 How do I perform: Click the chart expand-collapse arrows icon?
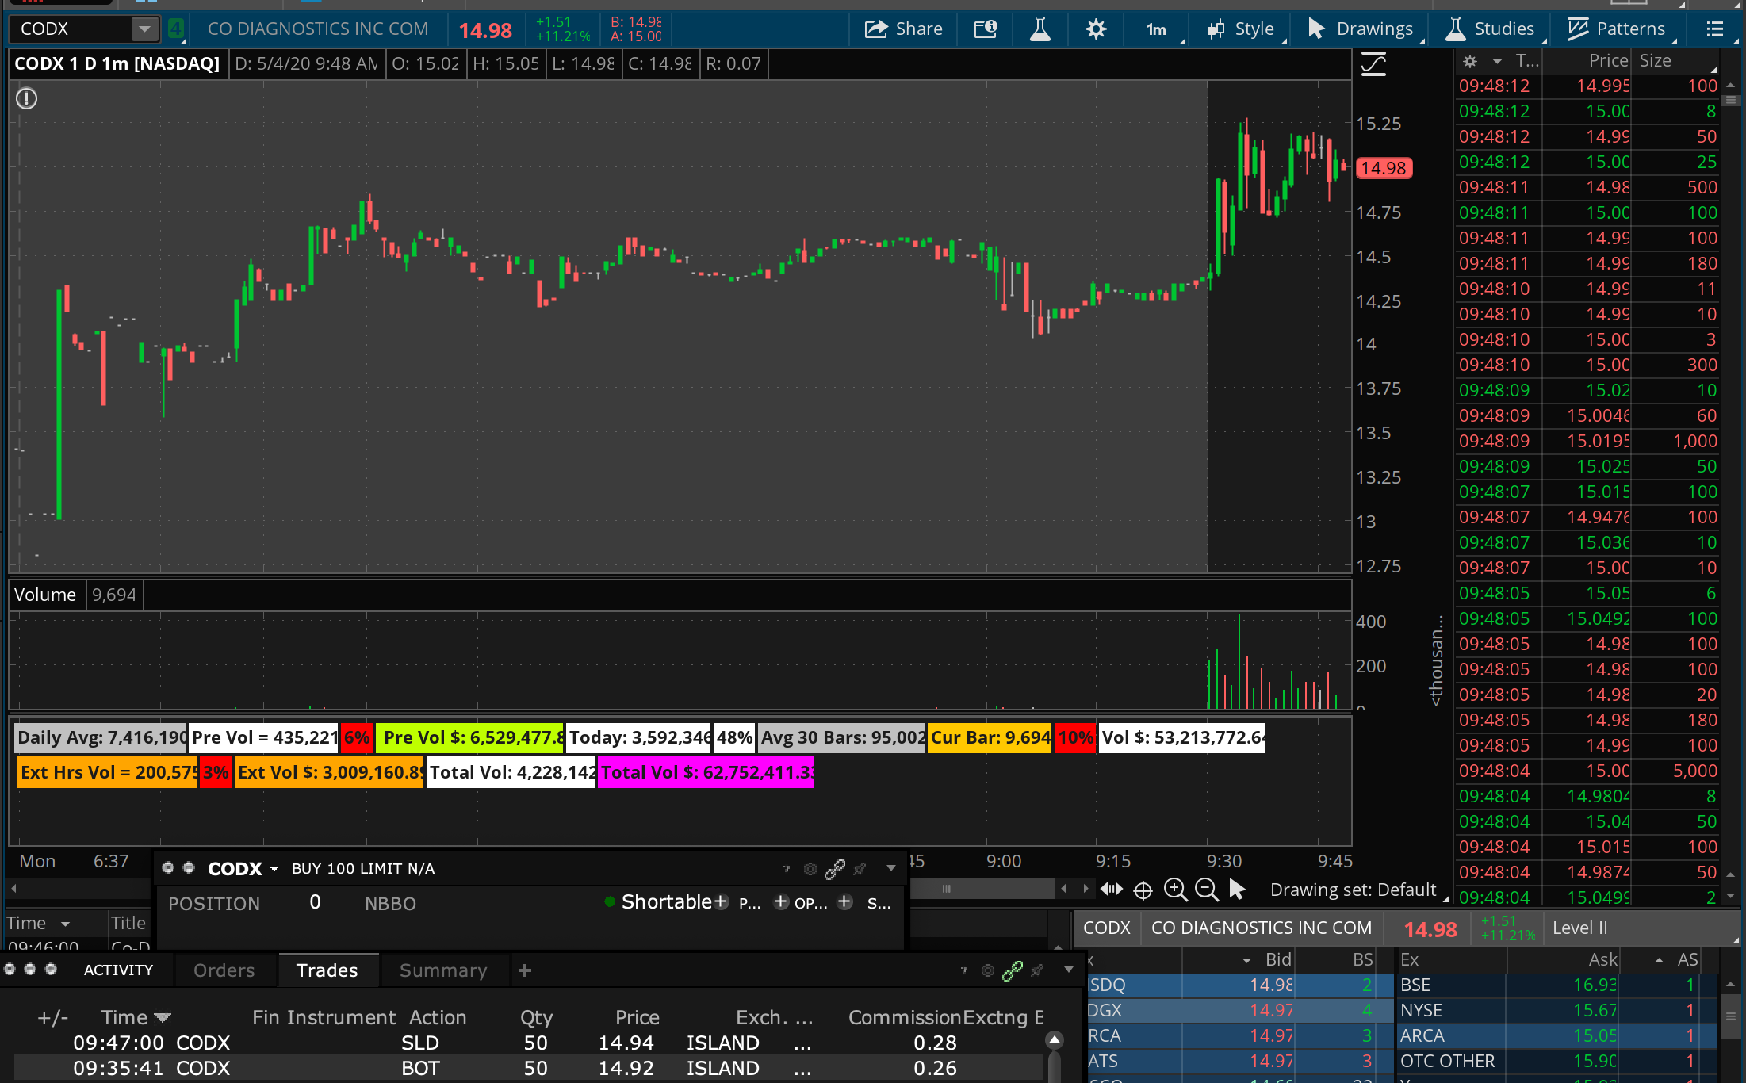1111,890
